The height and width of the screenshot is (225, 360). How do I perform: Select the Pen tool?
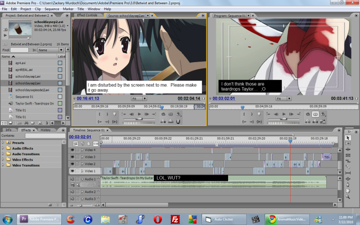(x=347, y=184)
